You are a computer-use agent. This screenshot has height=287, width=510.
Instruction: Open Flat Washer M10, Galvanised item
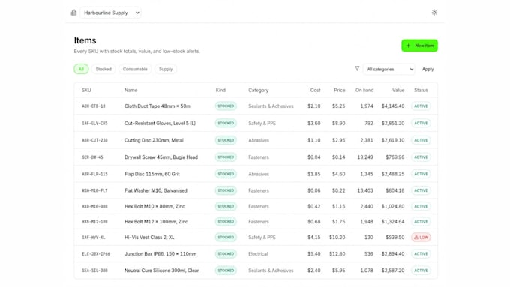point(156,190)
